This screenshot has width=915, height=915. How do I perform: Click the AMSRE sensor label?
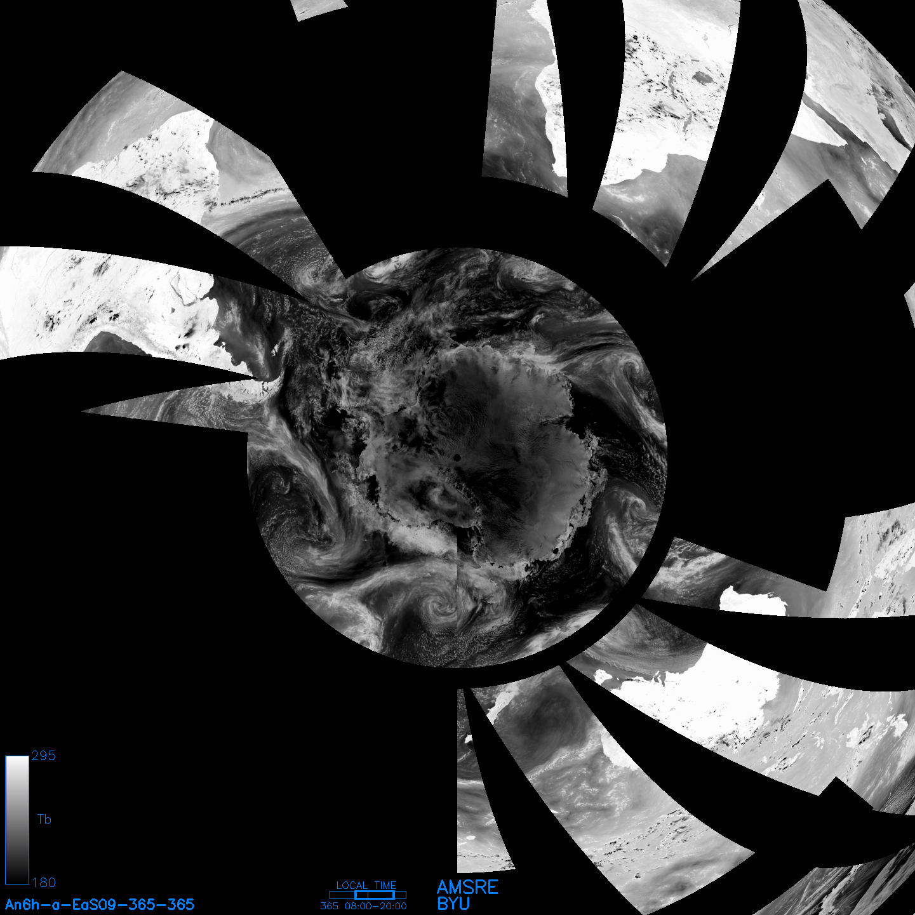(468, 887)
